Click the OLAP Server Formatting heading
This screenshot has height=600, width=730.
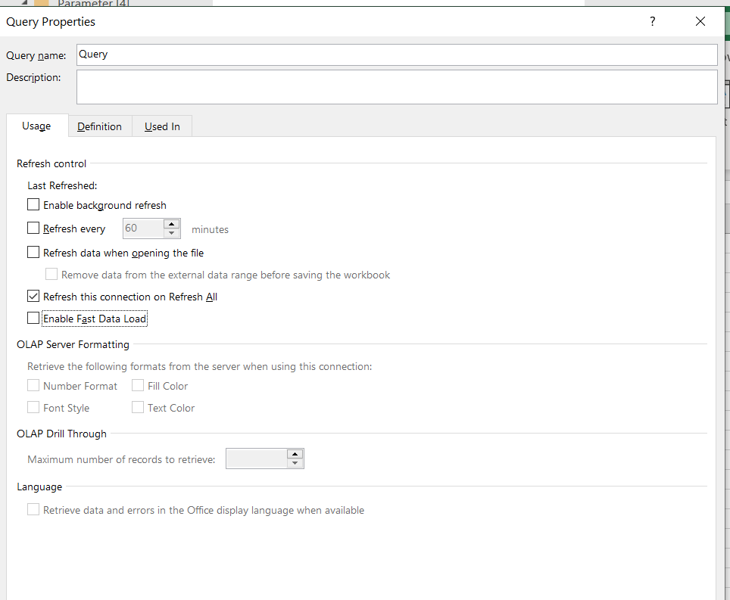coord(73,345)
